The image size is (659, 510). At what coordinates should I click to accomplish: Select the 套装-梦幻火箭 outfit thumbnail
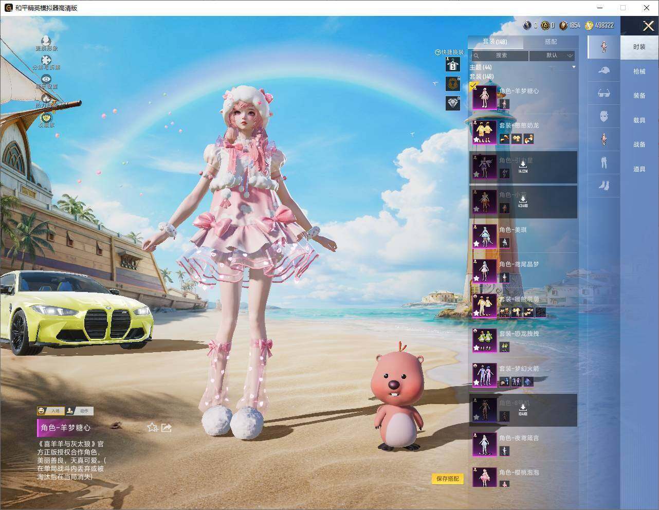coord(484,375)
